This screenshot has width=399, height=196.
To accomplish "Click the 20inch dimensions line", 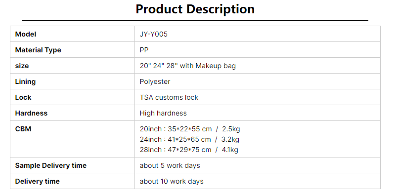I will click(190, 129).
